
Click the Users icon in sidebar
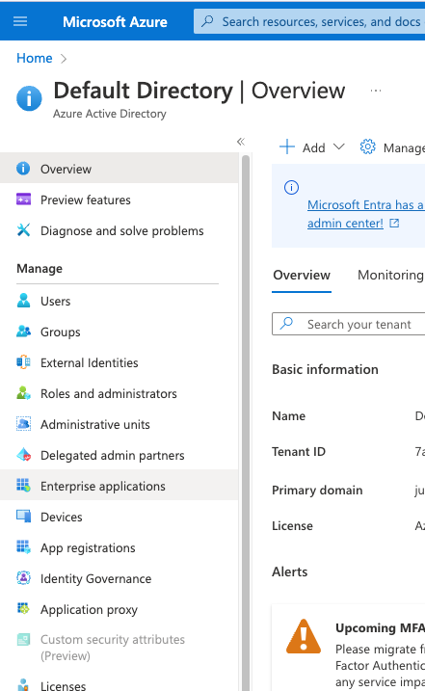[23, 301]
